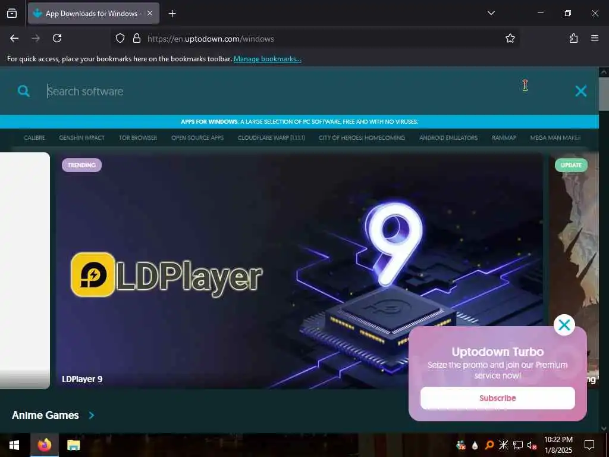Click the Update badge on next slide
The height and width of the screenshot is (457, 609).
tap(571, 165)
